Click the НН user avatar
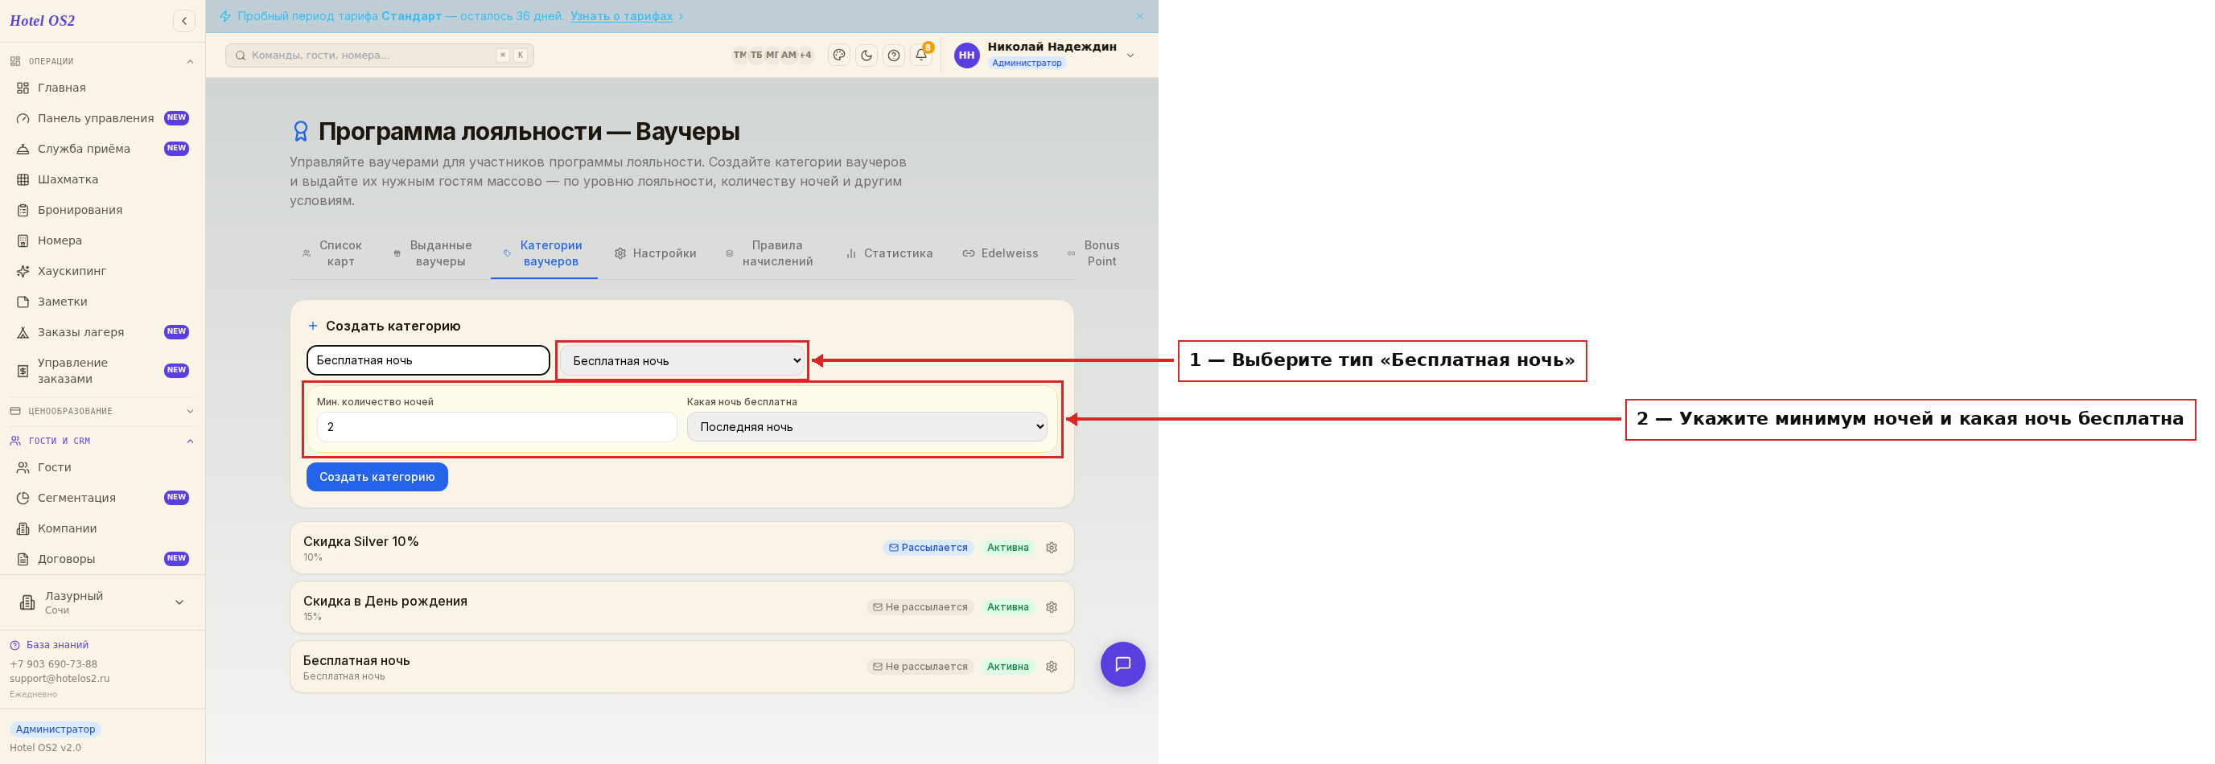The height and width of the screenshot is (764, 2215). (x=966, y=55)
